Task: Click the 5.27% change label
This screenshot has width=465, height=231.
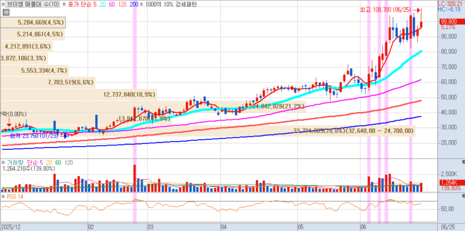Action: pyautogui.click(x=448, y=27)
